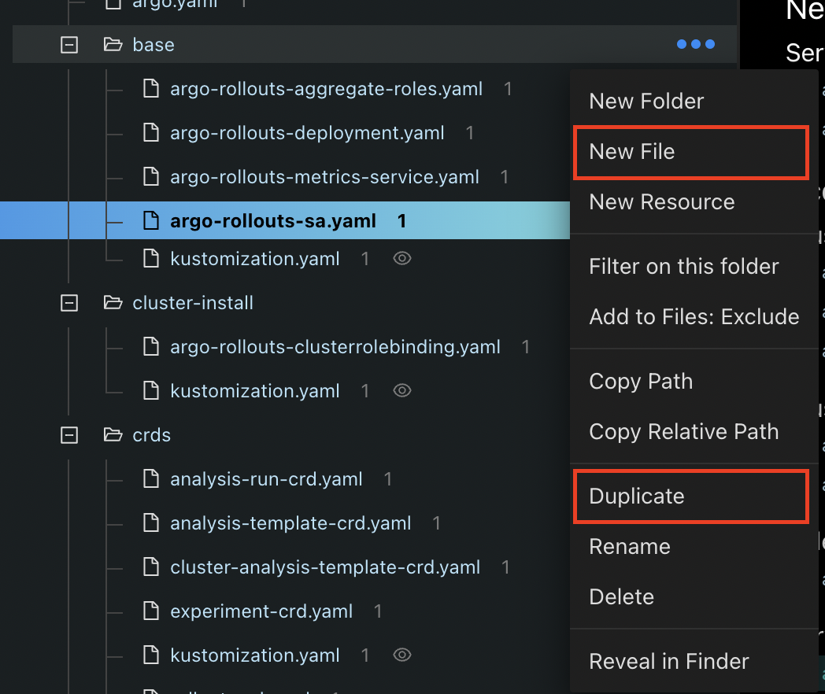Image resolution: width=825 pixels, height=694 pixels.
Task: Select the highlighted argo-rollouts-sa.yaml file
Action: [x=273, y=221]
